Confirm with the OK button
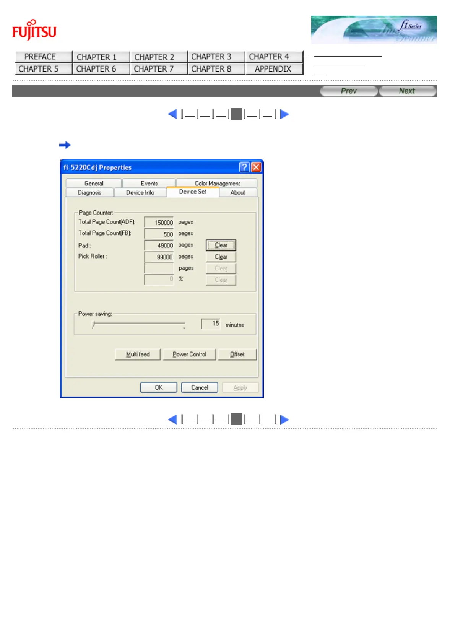455x644 pixels. pyautogui.click(x=159, y=387)
